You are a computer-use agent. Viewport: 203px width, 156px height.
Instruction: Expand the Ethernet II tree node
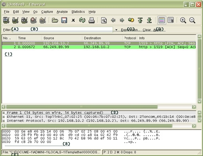pyautogui.click(x=4, y=117)
